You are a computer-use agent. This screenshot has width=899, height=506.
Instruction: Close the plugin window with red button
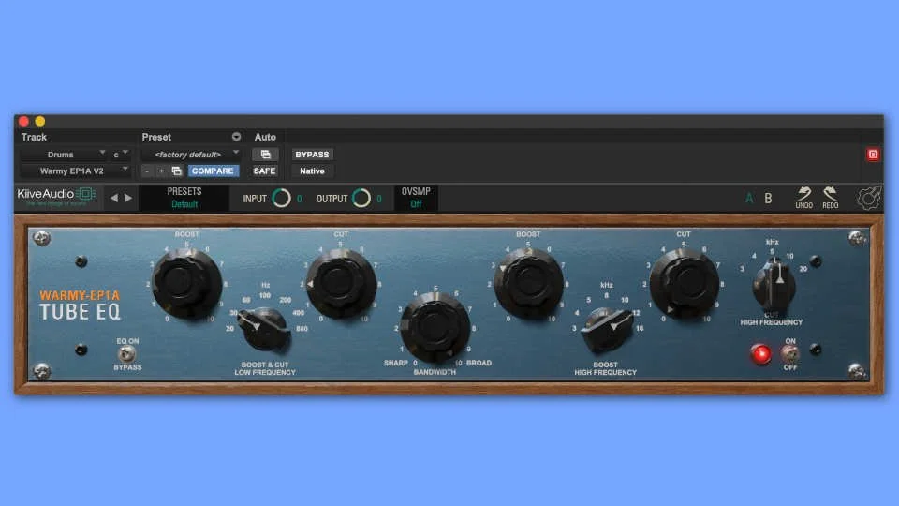click(x=23, y=121)
